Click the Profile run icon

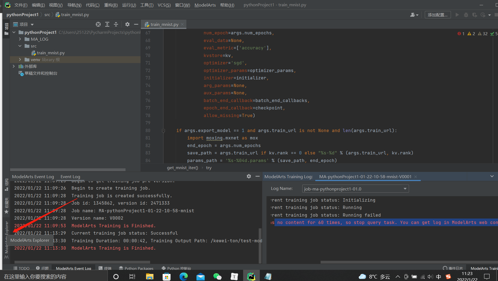pyautogui.click(x=483, y=15)
